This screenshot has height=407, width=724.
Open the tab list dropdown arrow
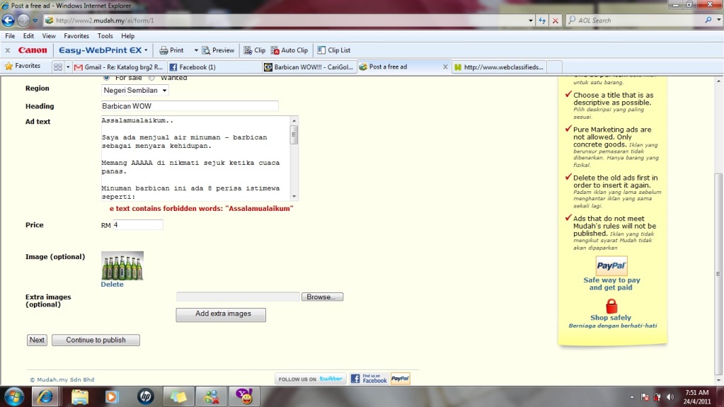click(x=68, y=67)
